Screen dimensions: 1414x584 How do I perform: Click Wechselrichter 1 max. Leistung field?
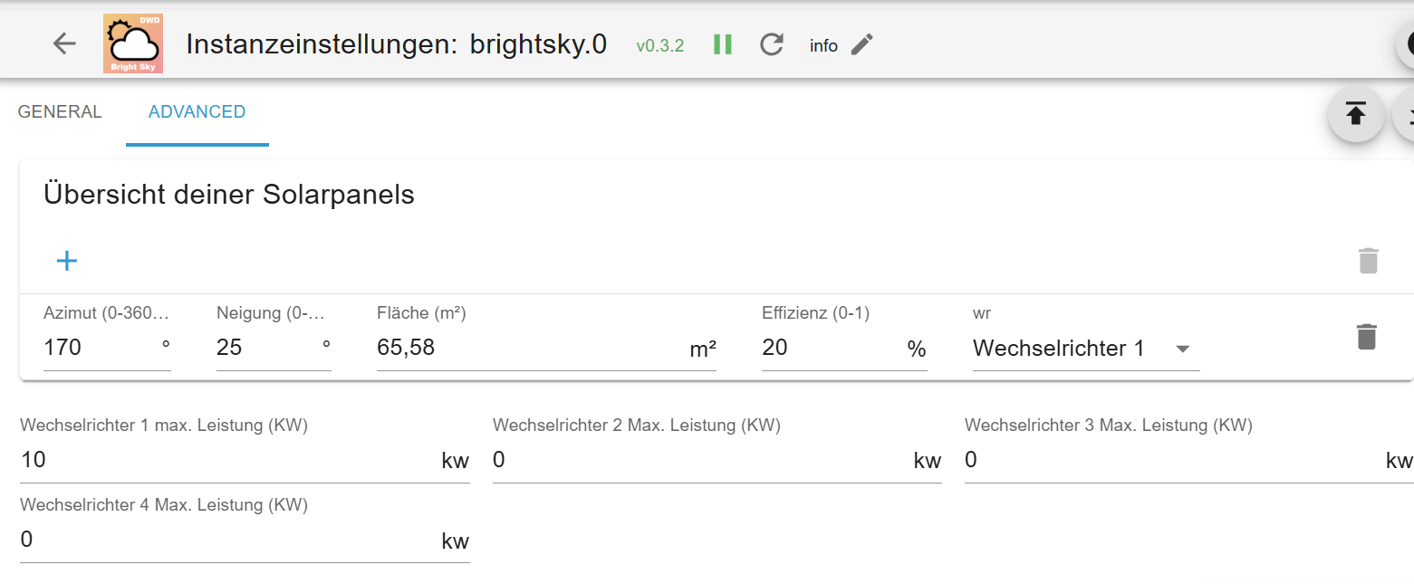(x=226, y=460)
